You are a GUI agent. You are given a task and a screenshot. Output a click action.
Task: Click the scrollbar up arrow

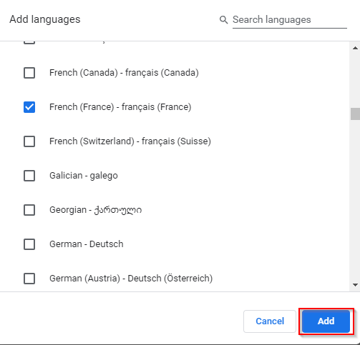click(355, 48)
